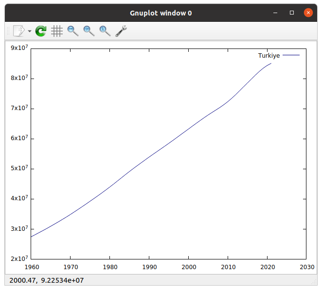Autoscale the plot with the magnifier labeled 1
This screenshot has height=290, width=322.
[105, 31]
